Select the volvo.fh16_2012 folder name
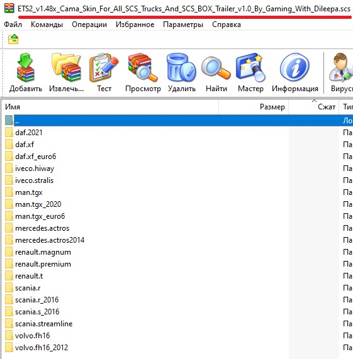Viewport: 353px width, 359px height. coord(42,348)
